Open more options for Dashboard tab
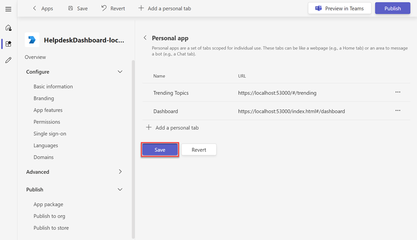The image size is (417, 240). 398,111
